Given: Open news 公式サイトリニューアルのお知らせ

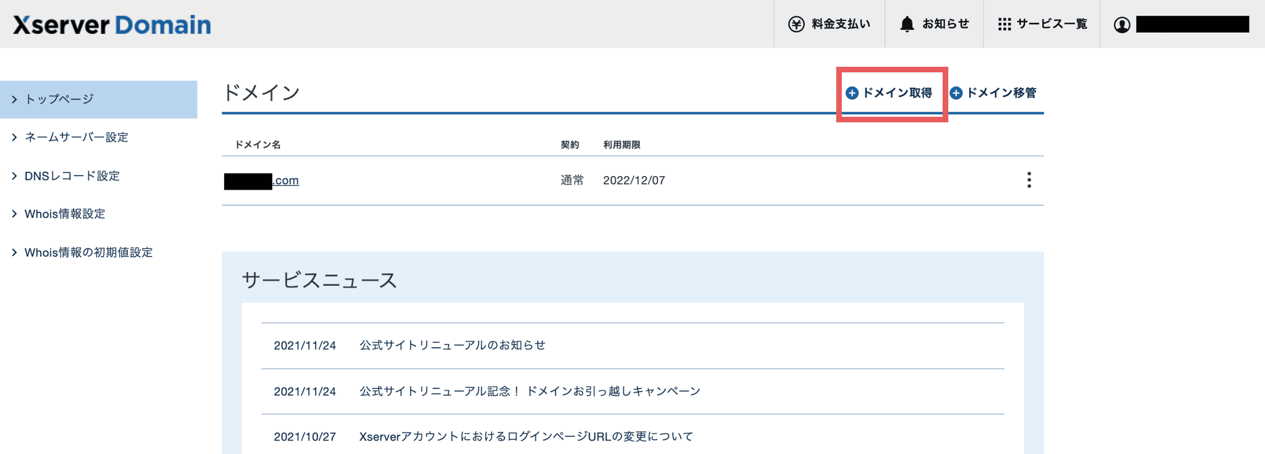Looking at the screenshot, I should point(453,345).
